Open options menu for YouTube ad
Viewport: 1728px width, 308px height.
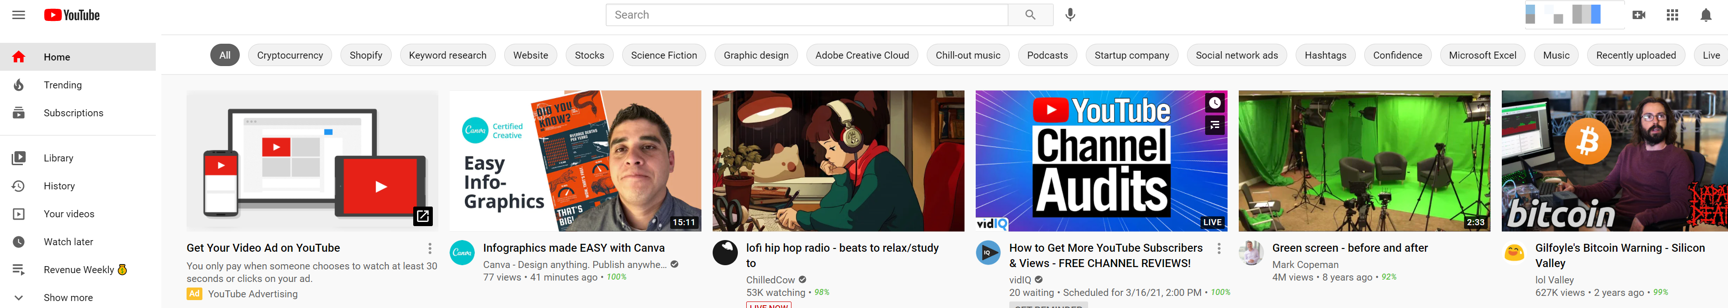(430, 248)
